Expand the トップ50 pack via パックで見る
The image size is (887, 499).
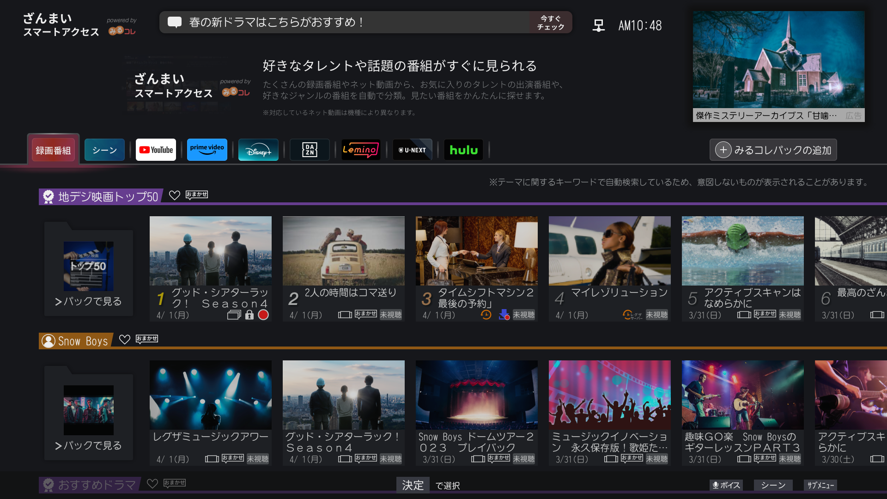pyautogui.click(x=88, y=301)
